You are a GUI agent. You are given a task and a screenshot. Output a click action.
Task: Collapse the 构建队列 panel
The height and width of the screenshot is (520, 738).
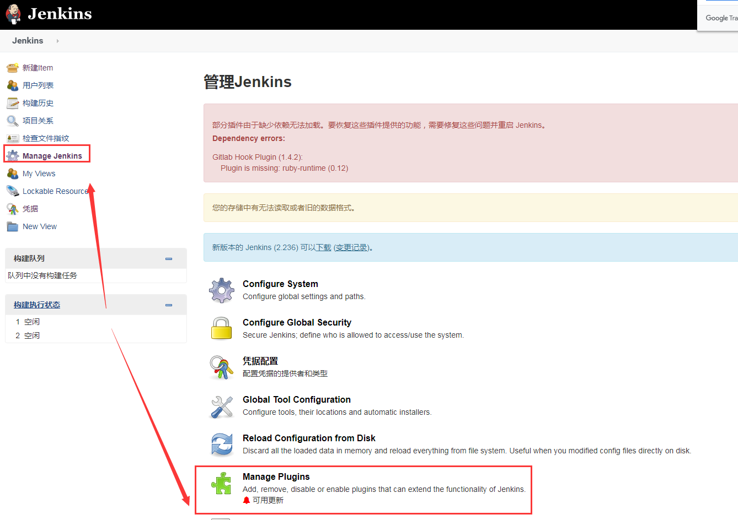tap(169, 258)
